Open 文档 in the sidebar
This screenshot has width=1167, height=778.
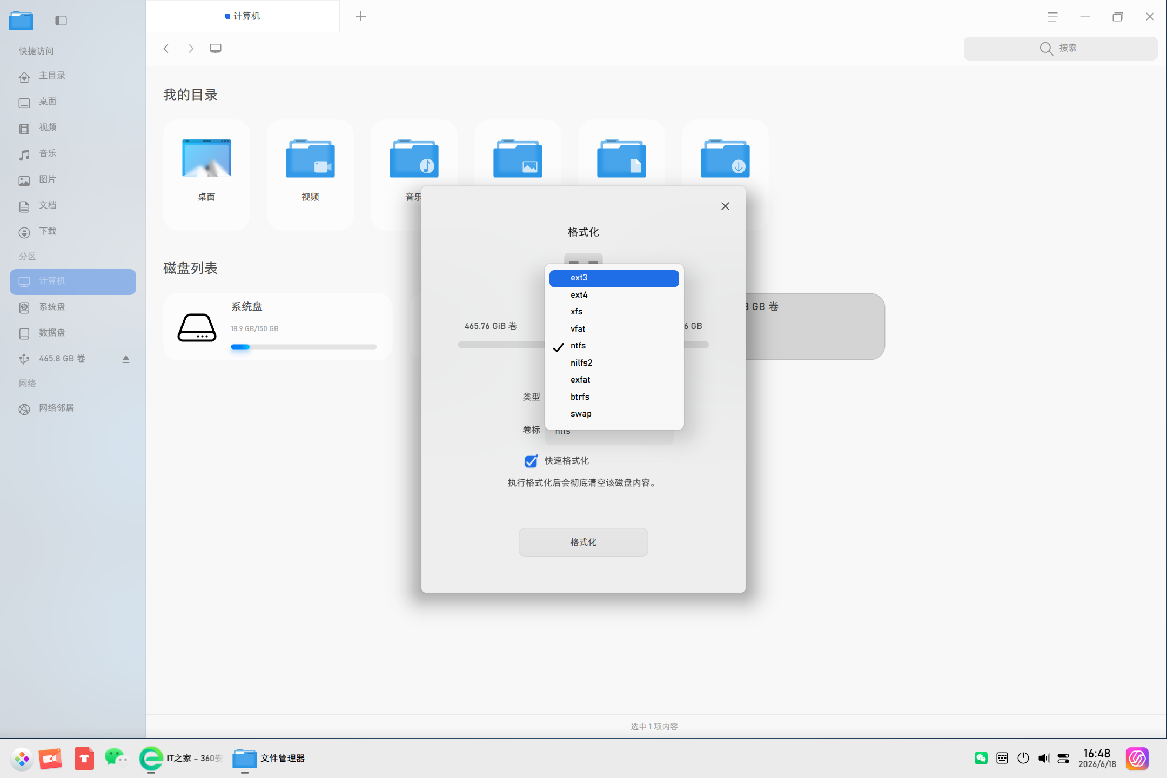click(x=73, y=206)
